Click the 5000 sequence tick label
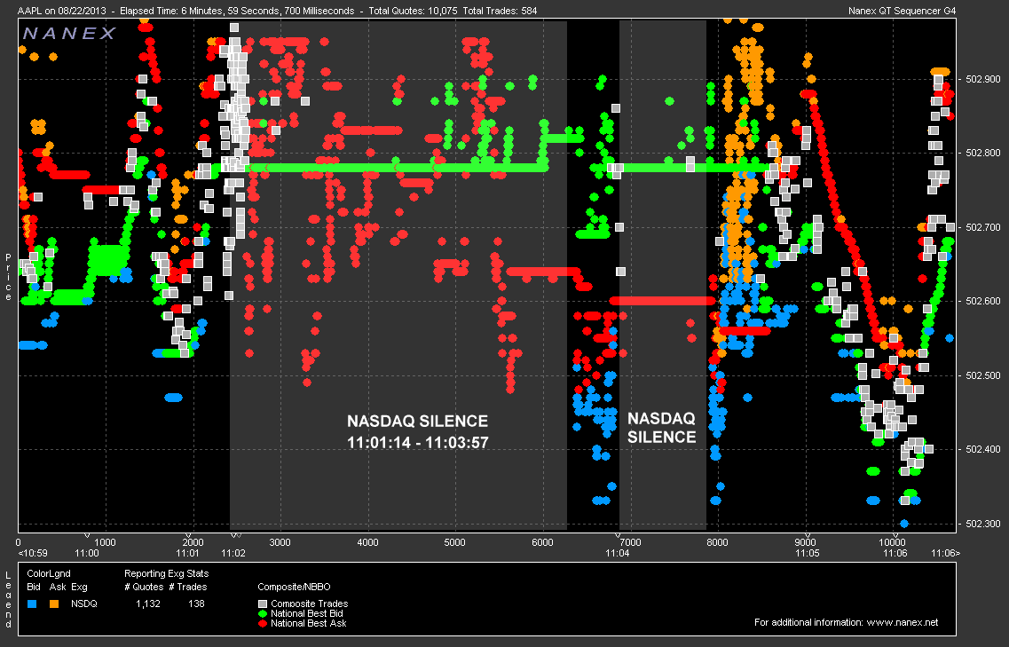This screenshot has width=1009, height=647. click(x=454, y=542)
